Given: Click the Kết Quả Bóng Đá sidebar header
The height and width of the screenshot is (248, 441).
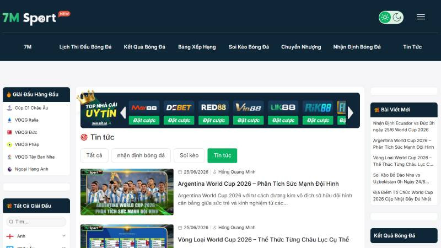Looking at the screenshot, I should coord(404,236).
